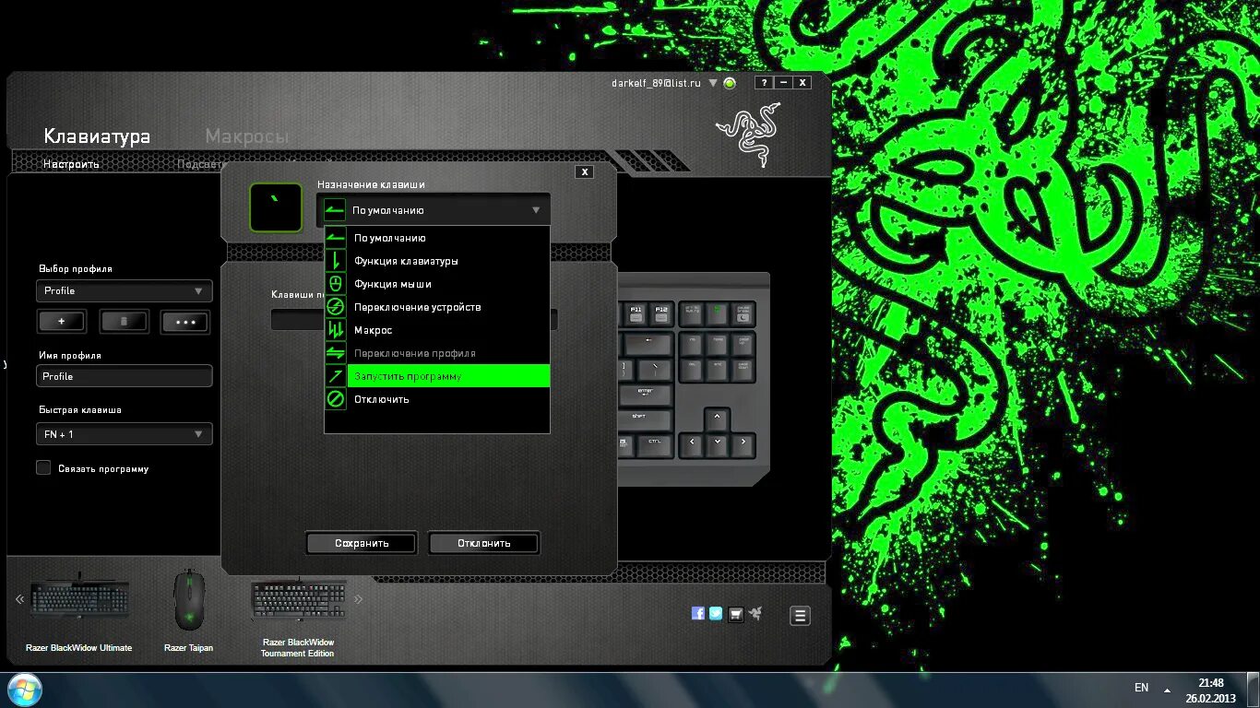Go to next devices with right chevrons
The image size is (1260, 708).
pyautogui.click(x=359, y=599)
